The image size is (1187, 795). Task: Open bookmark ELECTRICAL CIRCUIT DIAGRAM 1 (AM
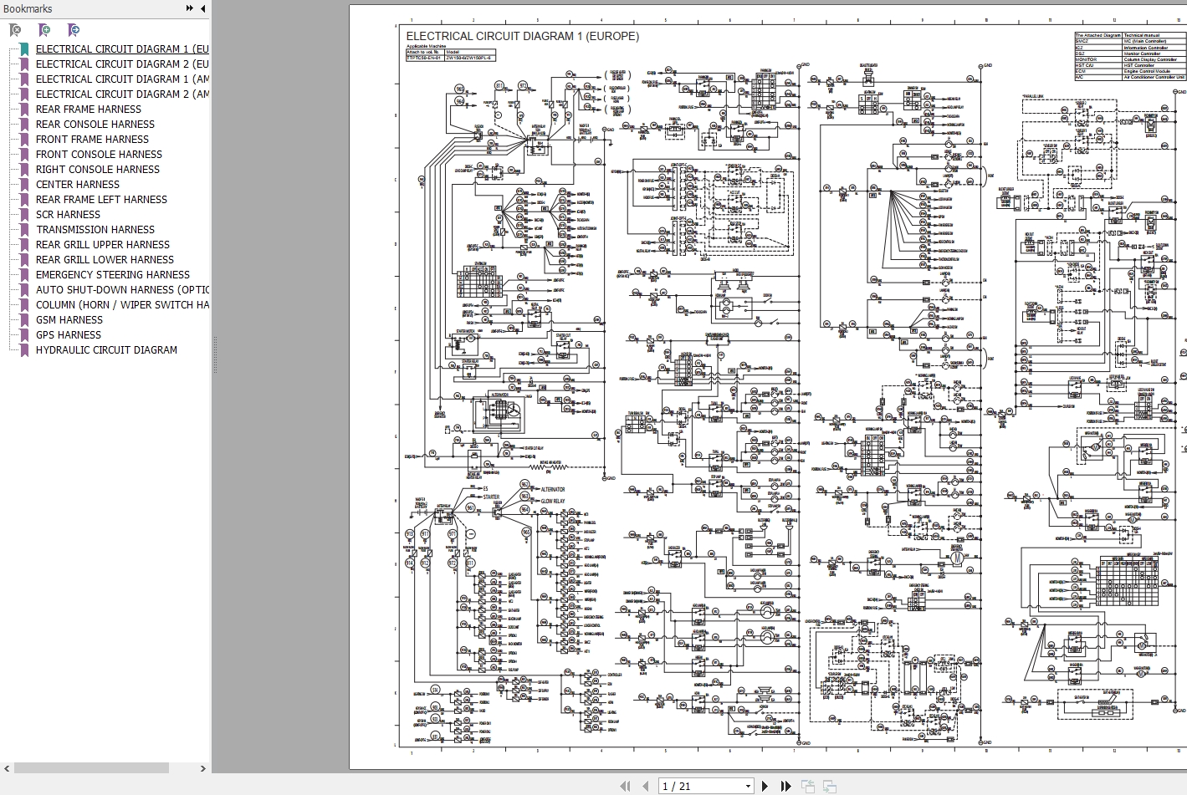coord(122,79)
